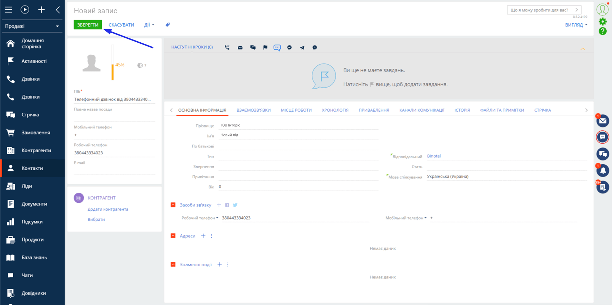Open the Продажі workplace dropdown
This screenshot has height=305, width=612.
coord(32,26)
